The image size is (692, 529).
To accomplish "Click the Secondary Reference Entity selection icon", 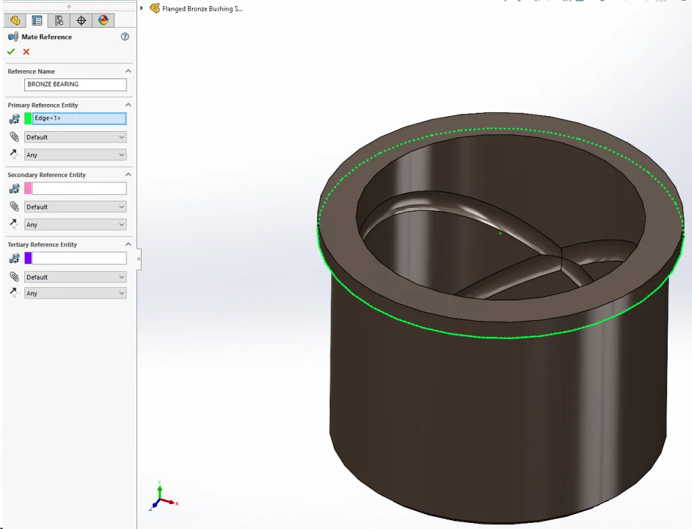I will pos(14,188).
